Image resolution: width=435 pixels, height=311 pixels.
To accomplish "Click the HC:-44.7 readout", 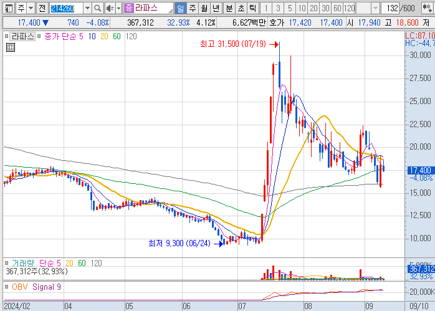I will (x=420, y=43).
